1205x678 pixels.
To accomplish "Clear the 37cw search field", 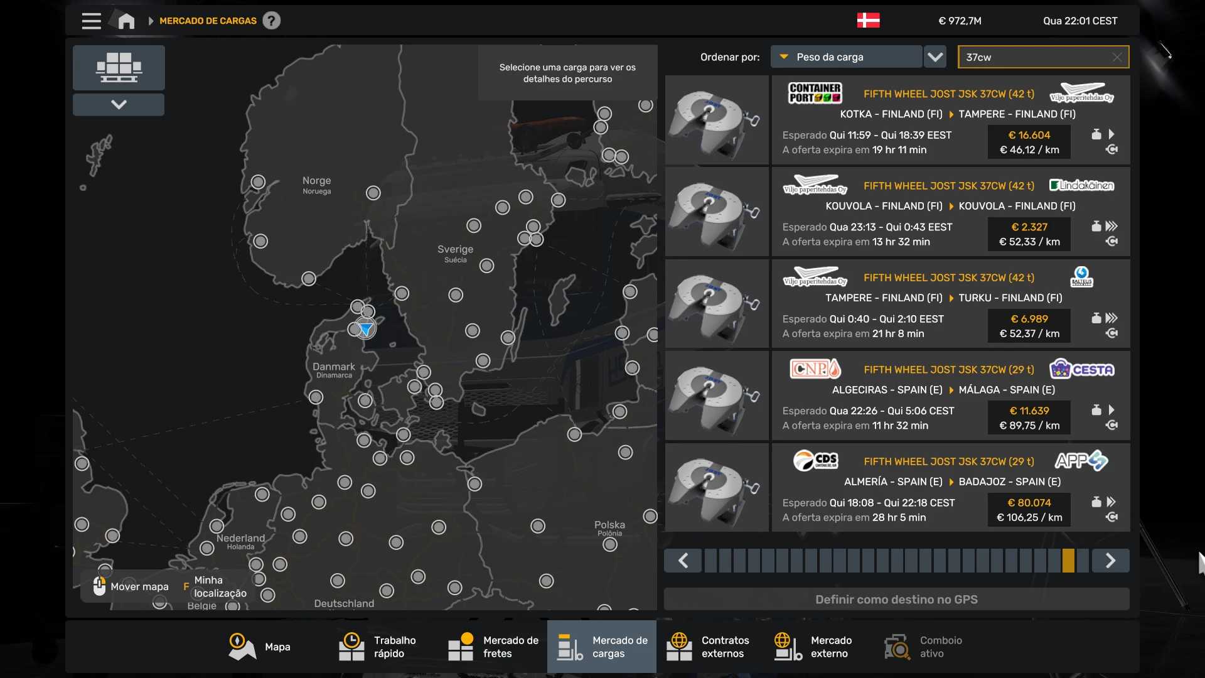I will [1117, 57].
